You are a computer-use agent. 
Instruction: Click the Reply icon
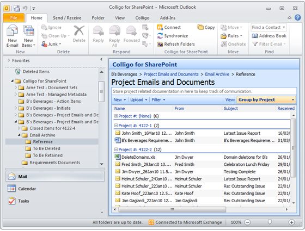pos(98,31)
